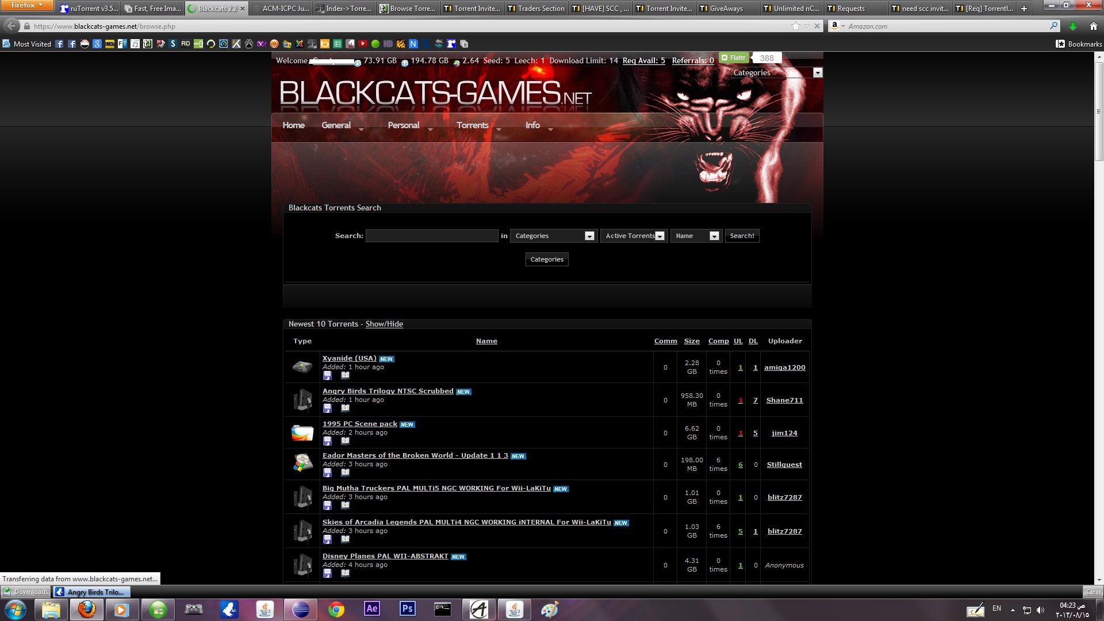Switch to Traders Section tab
The image size is (1104, 621).
(x=536, y=9)
